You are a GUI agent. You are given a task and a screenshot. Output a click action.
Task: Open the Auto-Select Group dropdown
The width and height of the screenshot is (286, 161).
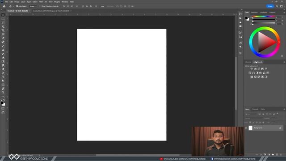[33, 6]
